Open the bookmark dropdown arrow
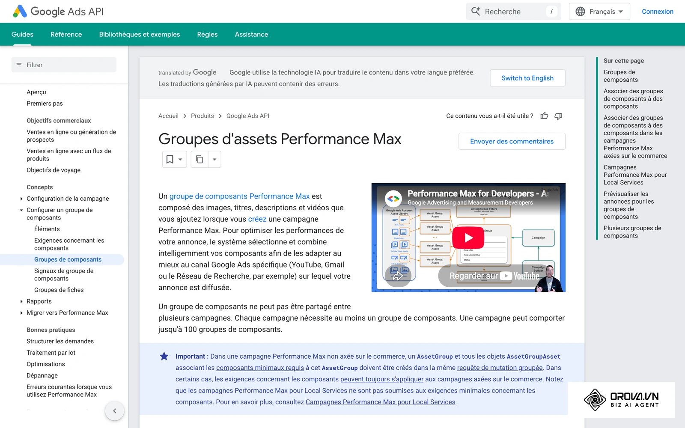 pyautogui.click(x=180, y=159)
